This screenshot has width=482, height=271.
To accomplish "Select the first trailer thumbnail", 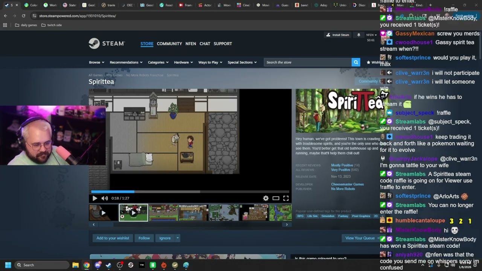I will coord(104,213).
